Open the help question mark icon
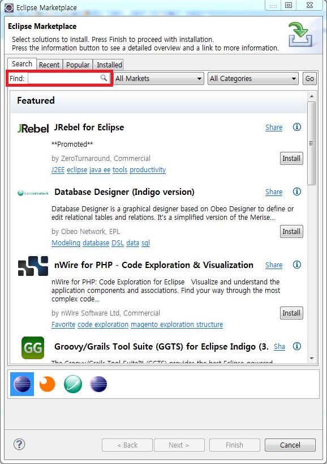Screen dimensions: 327x464 (19, 444)
